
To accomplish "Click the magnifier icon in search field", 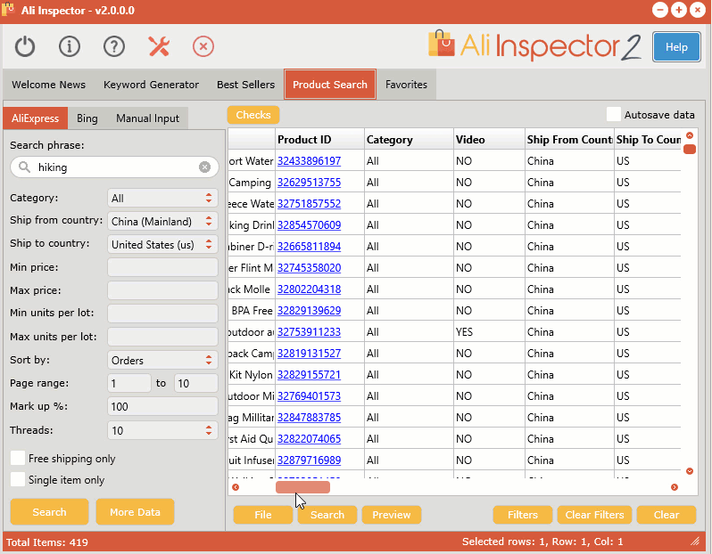I will [23, 167].
